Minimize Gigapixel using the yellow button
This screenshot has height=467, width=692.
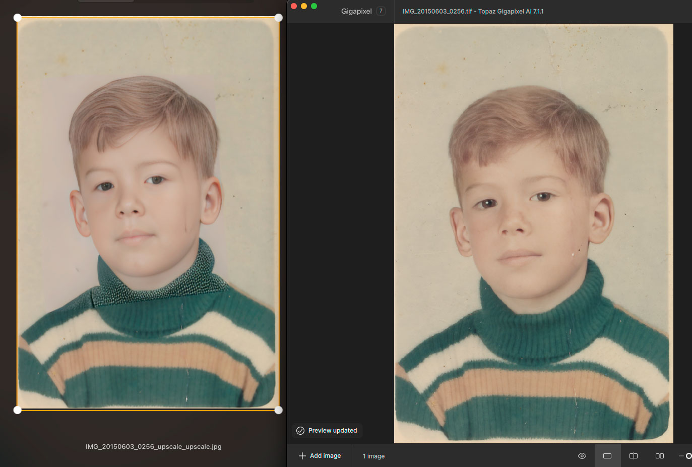click(304, 6)
